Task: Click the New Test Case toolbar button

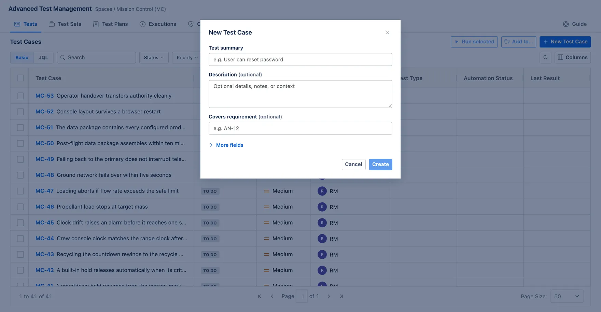Action: [565, 42]
